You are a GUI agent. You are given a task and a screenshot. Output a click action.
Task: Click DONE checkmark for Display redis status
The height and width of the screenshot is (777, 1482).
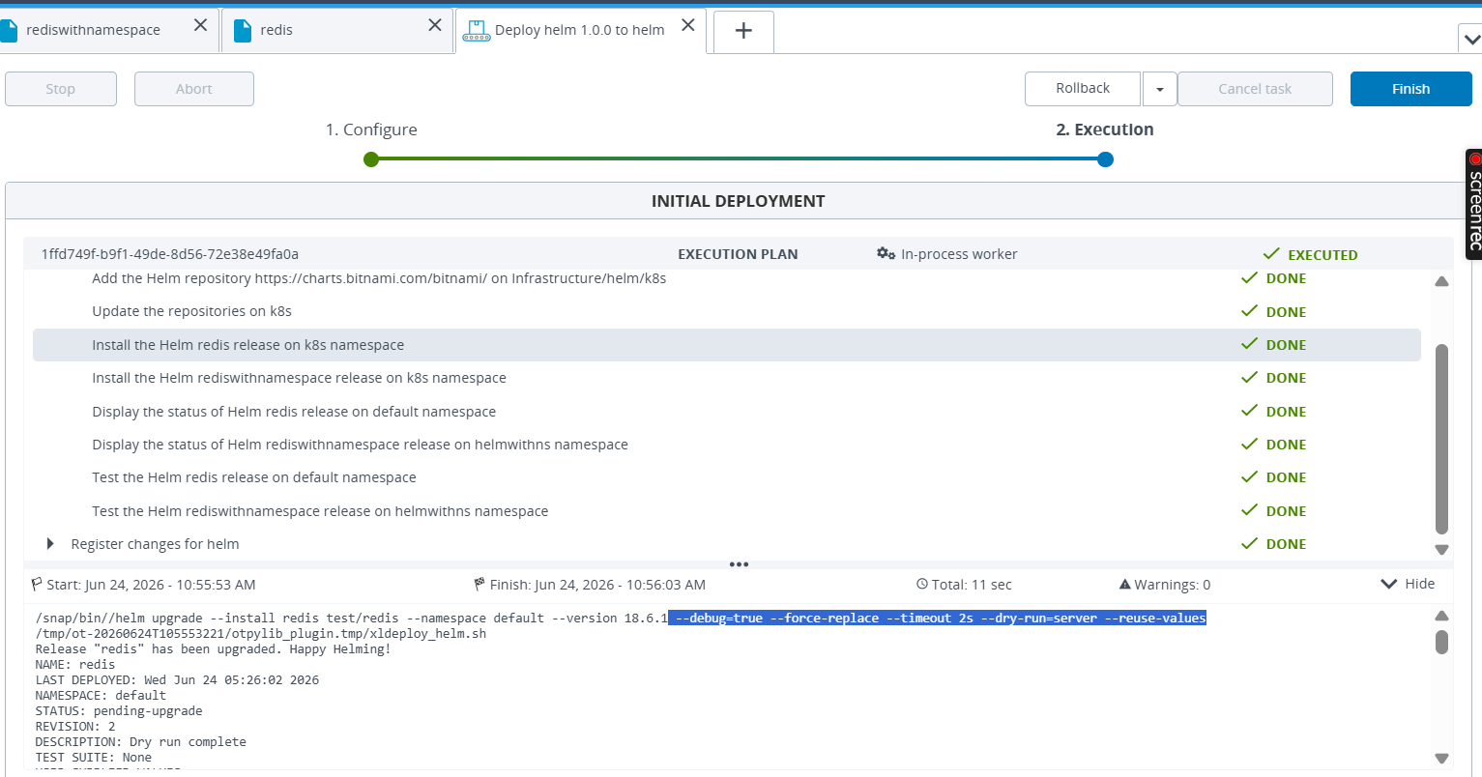[x=1249, y=411]
